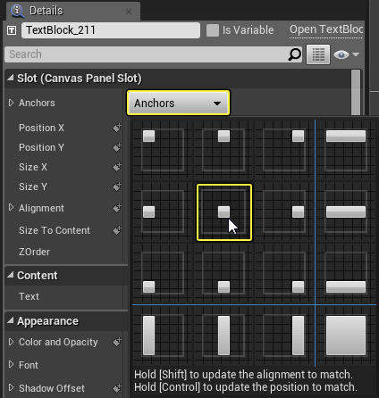Click the Size X label
The width and height of the screenshot is (379, 398).
33,167
